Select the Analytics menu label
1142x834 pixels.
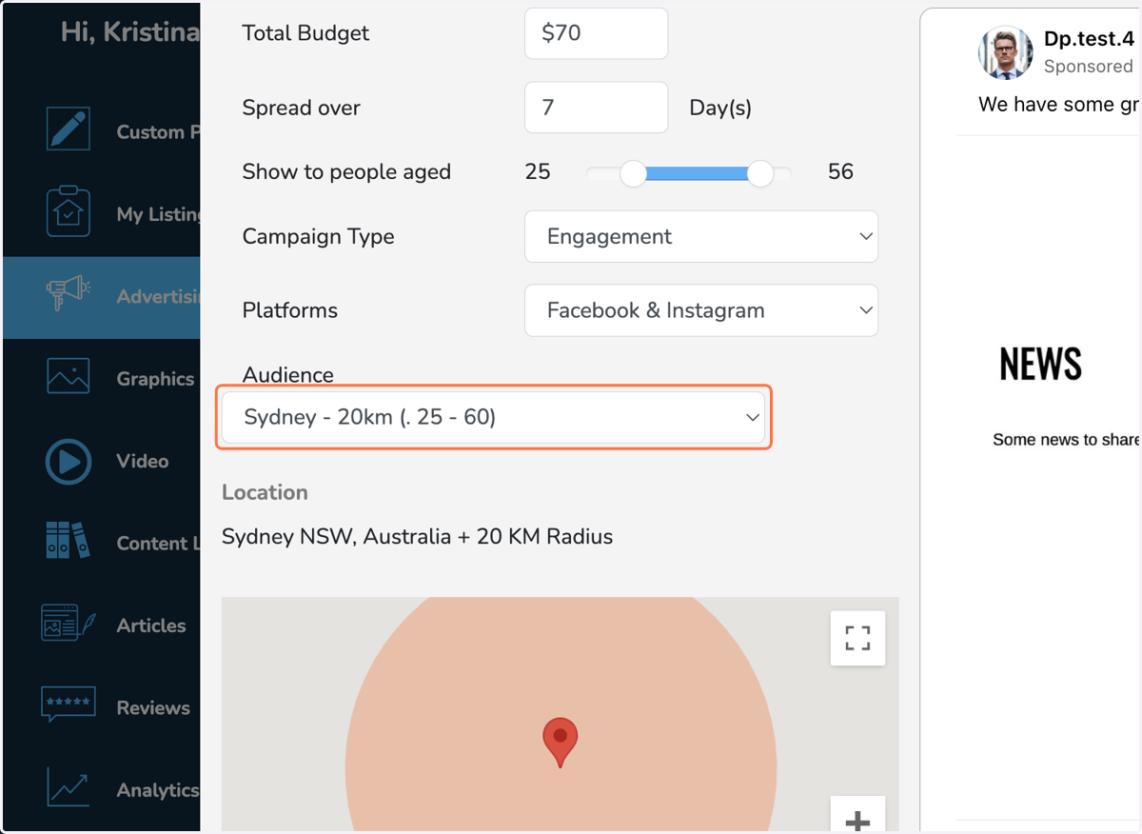tap(158, 790)
